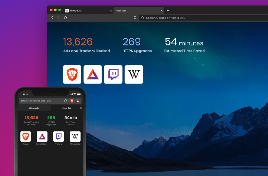Click 'Ads and Trackers Blocked' label
The width and height of the screenshot is (268, 176).
pyautogui.click(x=86, y=51)
